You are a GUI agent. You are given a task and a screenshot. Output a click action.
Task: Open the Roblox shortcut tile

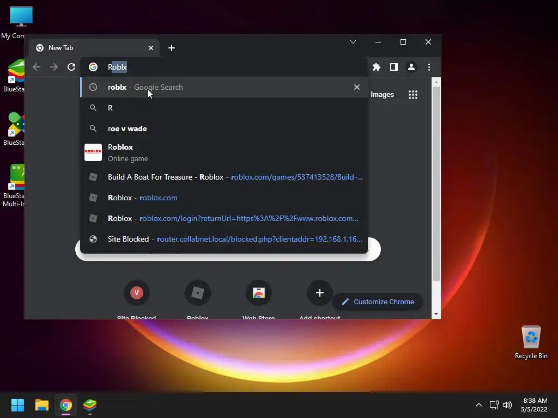point(197,299)
